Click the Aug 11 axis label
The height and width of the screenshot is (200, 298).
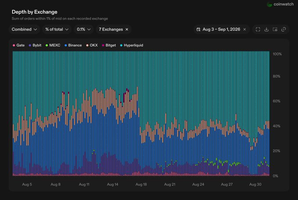point(84,184)
